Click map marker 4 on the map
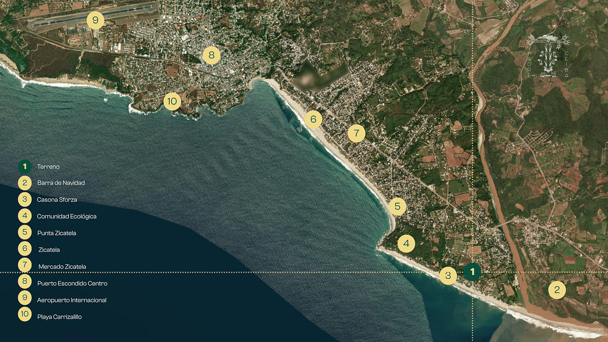 (x=406, y=244)
